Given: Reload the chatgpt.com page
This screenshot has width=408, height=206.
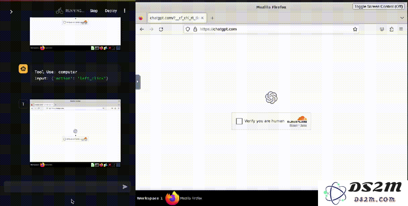Looking at the screenshot, I should (161, 29).
